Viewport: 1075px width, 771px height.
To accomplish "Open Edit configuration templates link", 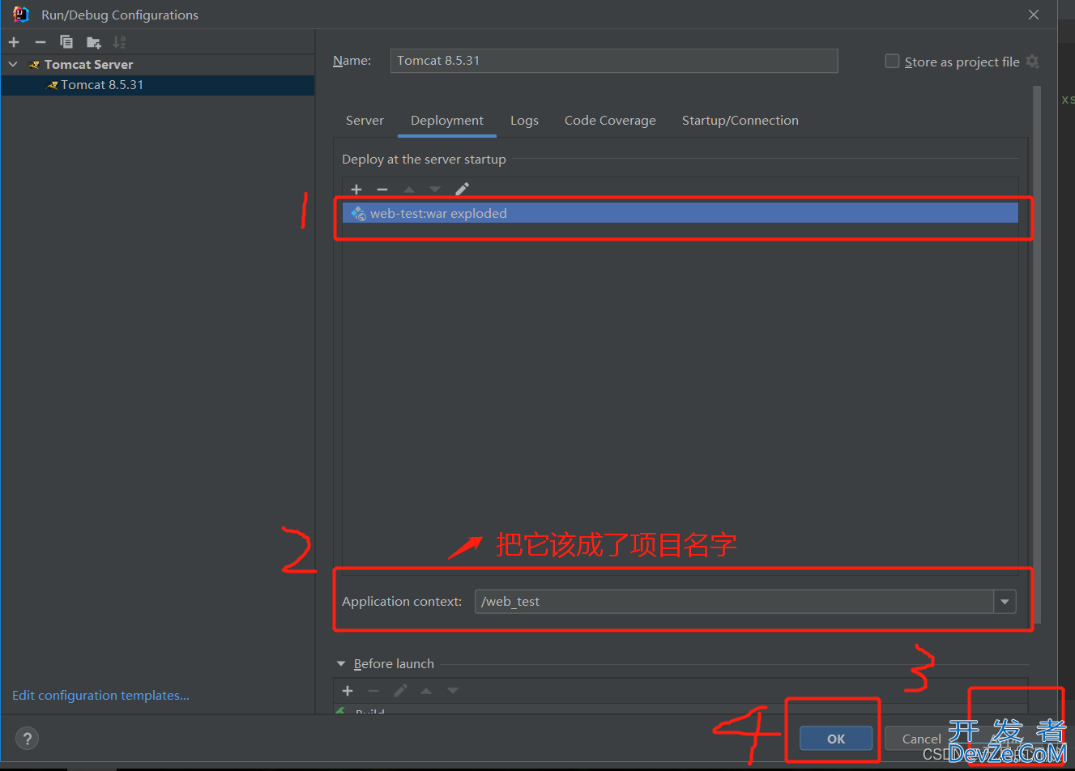I will pos(100,696).
